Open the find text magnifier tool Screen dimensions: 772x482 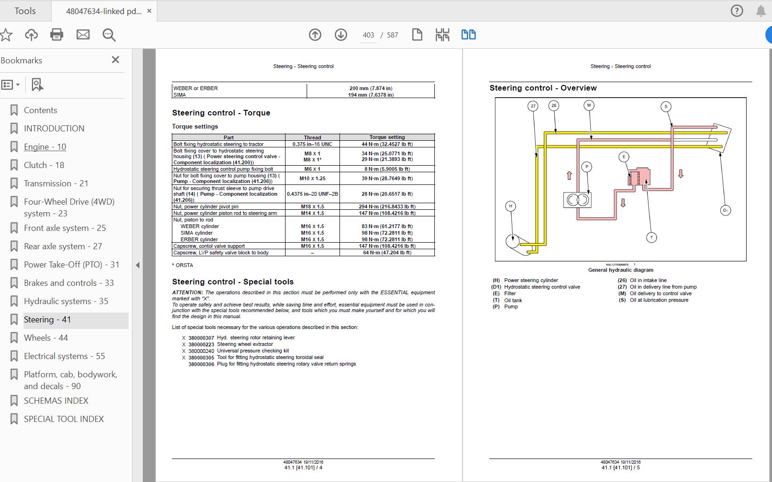coord(109,35)
